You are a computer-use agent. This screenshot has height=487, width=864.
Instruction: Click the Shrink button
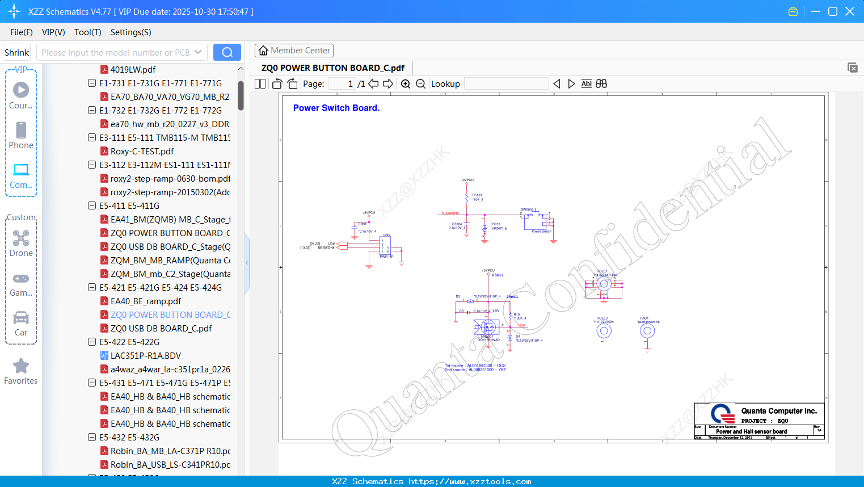[16, 52]
